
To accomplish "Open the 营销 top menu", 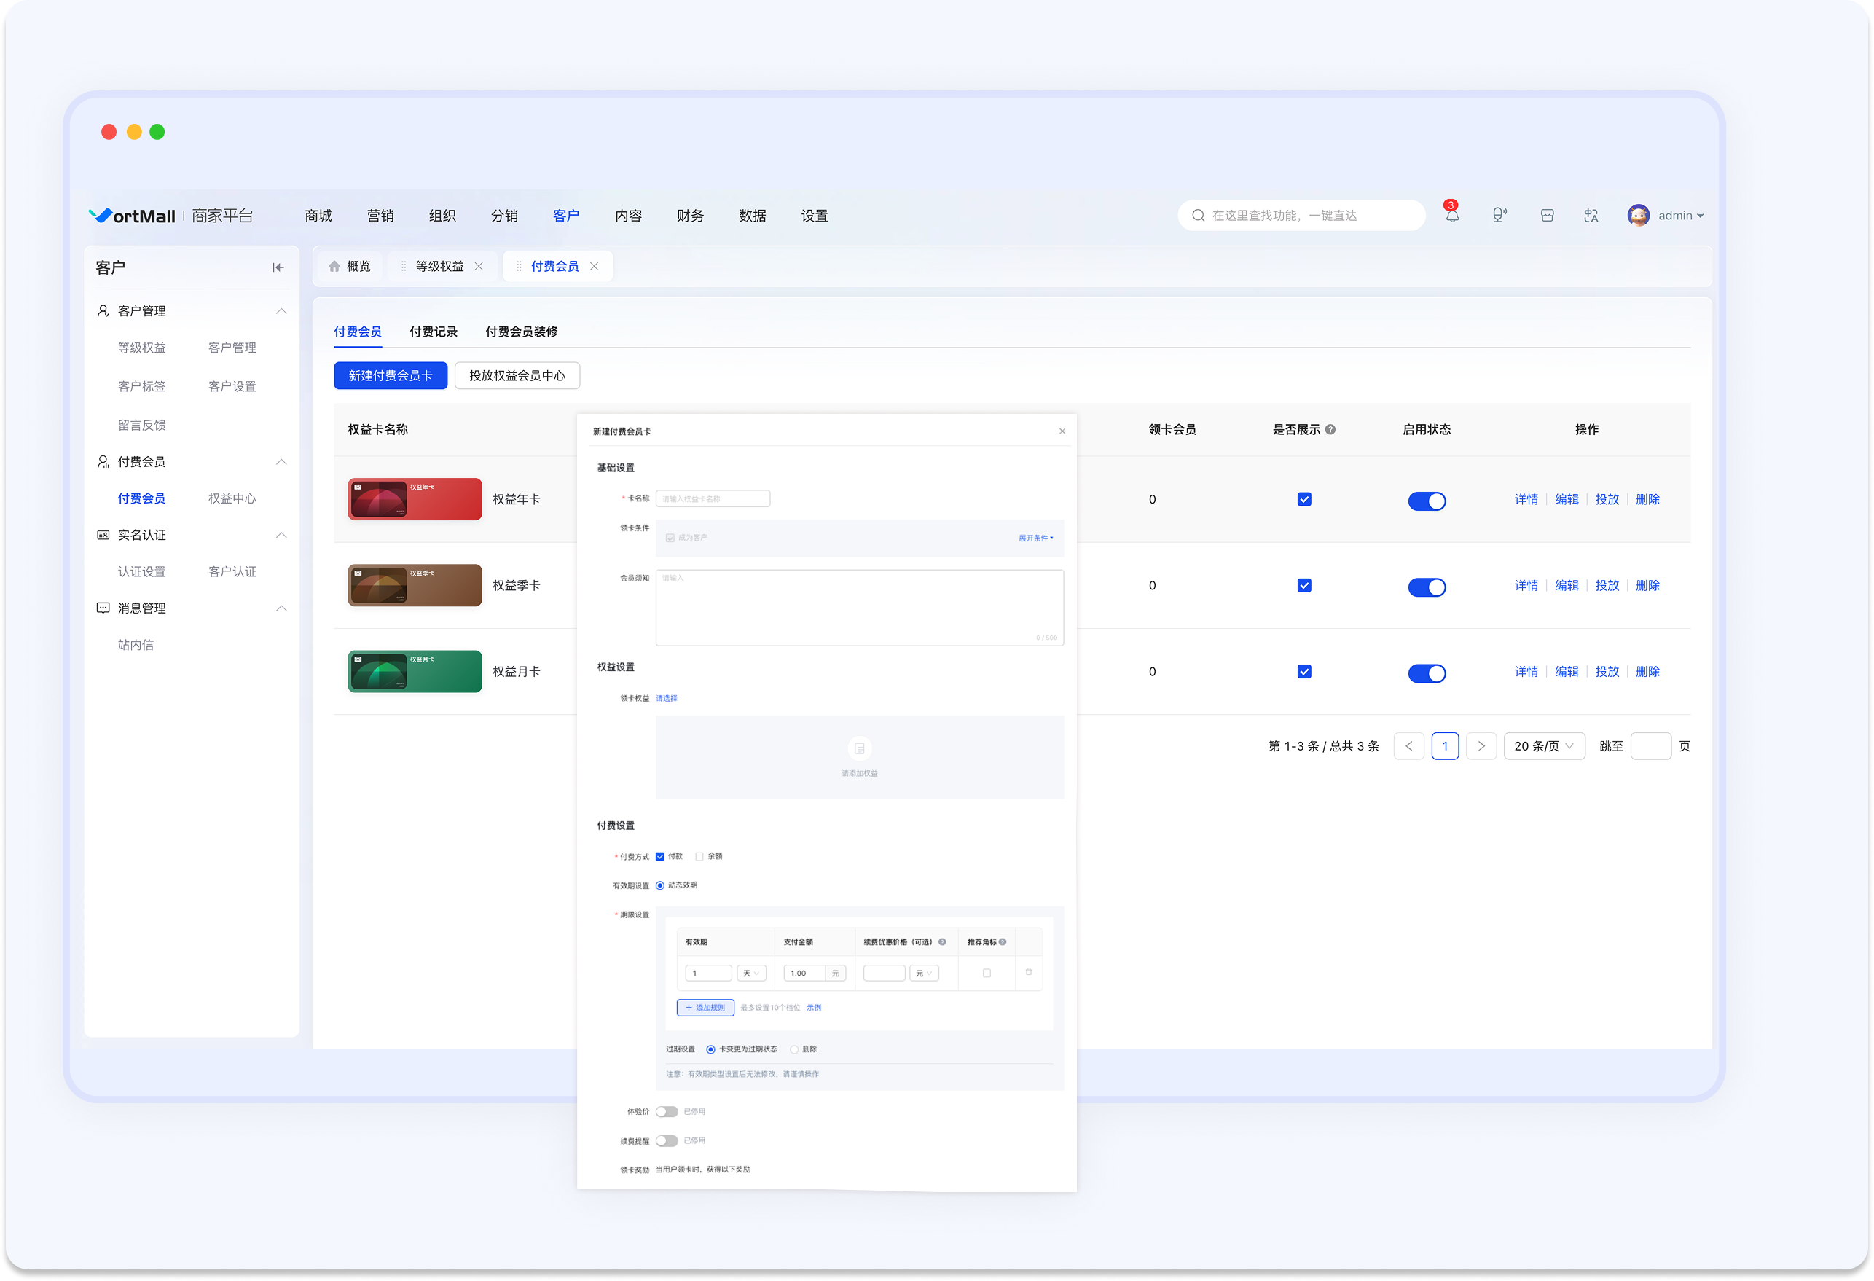I will (x=380, y=216).
